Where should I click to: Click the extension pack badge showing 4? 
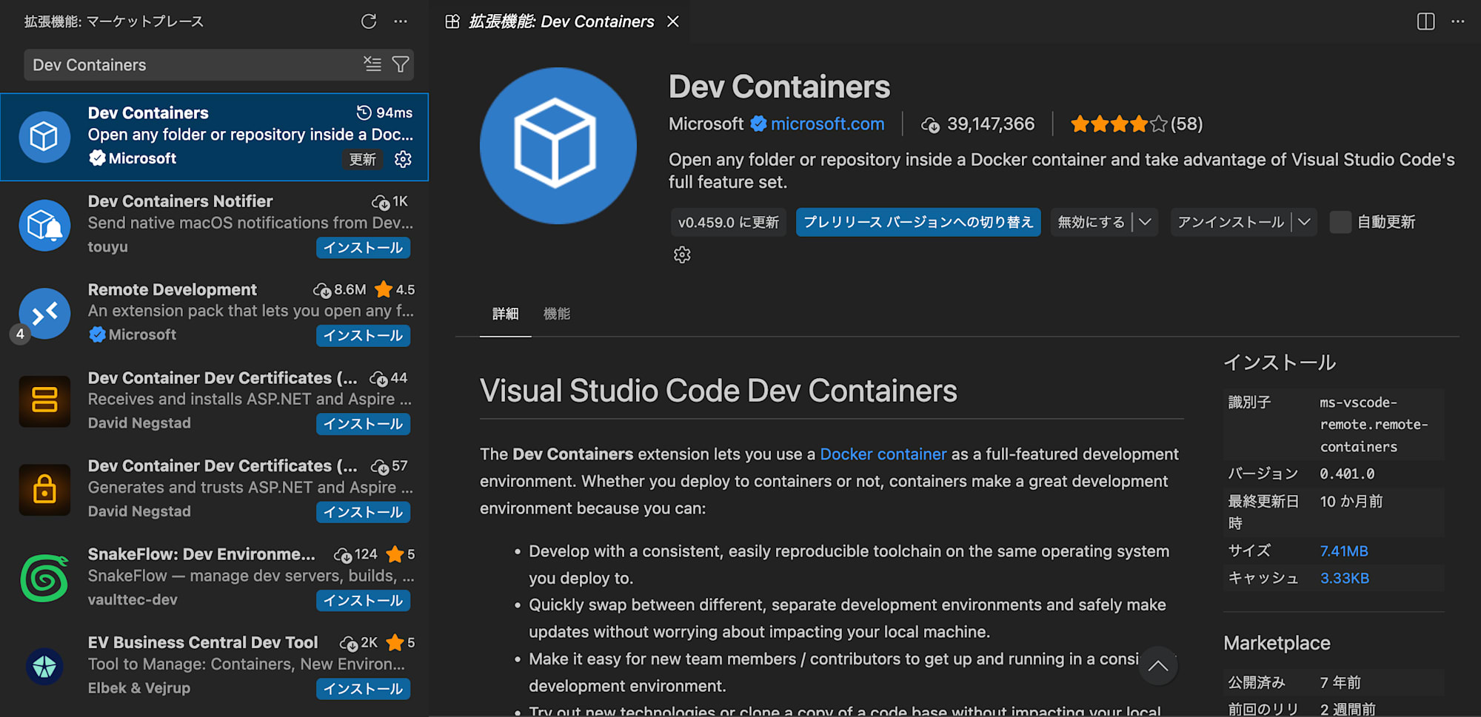coord(20,334)
